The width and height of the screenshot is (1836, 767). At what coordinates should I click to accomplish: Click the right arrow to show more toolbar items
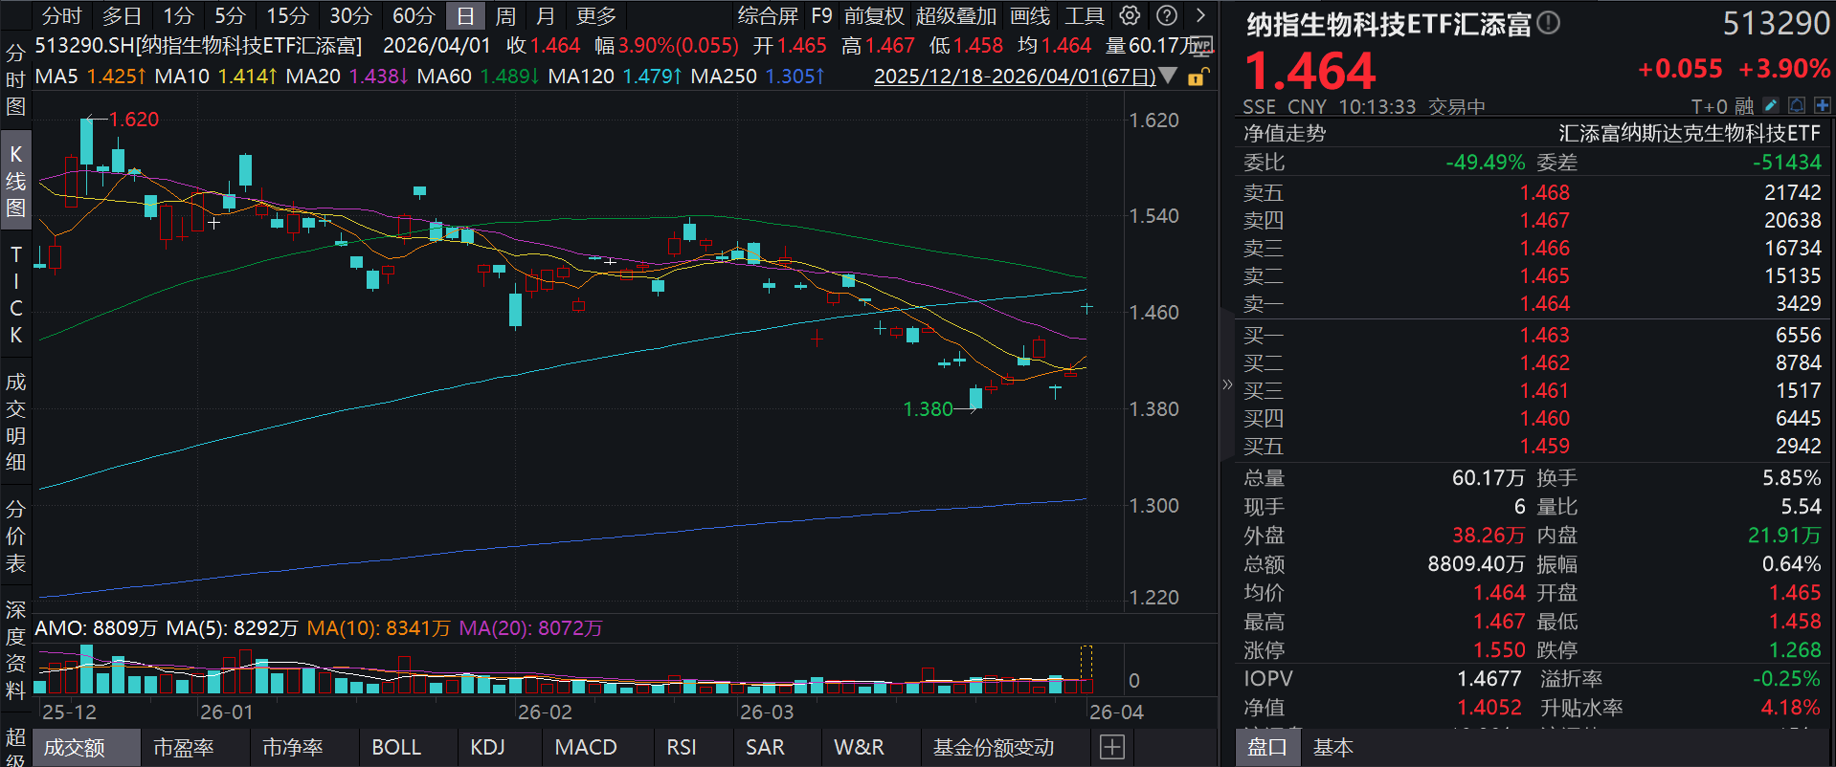(x=1200, y=15)
